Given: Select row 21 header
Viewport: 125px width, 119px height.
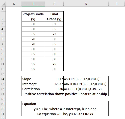Looking at the screenshot, I should click(3, 114).
